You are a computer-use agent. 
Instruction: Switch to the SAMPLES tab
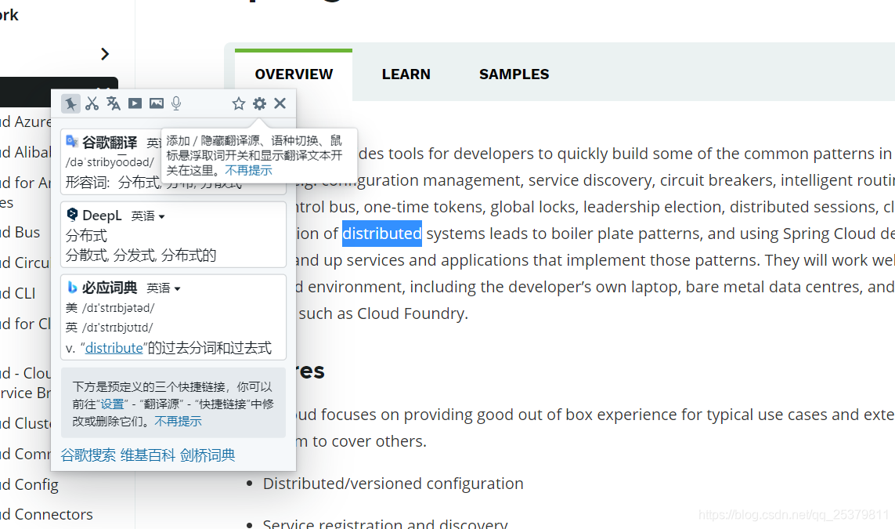514,74
